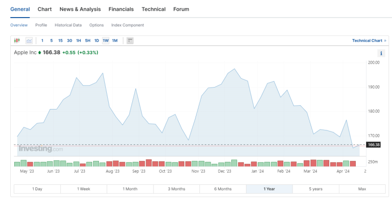This screenshot has height=199, width=392.
Task: Click the Oct '23 date label
Action: 166,171
